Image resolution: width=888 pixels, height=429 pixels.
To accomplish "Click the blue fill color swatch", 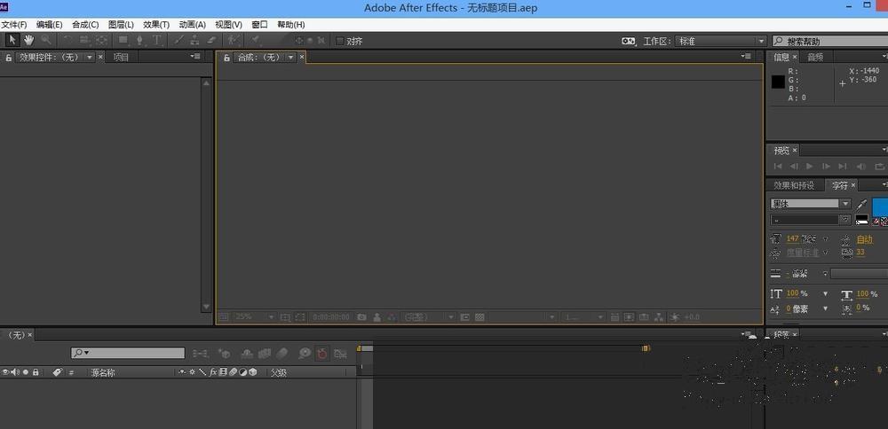I will pyautogui.click(x=879, y=207).
